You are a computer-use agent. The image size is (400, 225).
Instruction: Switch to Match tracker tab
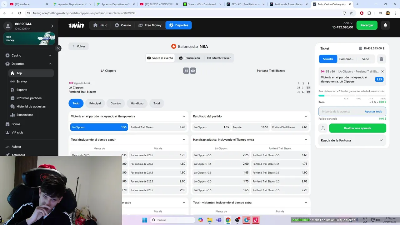click(219, 58)
